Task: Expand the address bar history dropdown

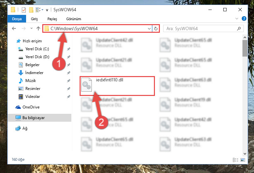Action: coord(149,29)
